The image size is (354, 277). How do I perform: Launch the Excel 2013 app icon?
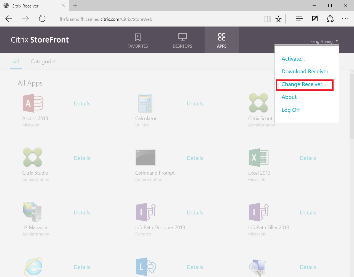258,158
